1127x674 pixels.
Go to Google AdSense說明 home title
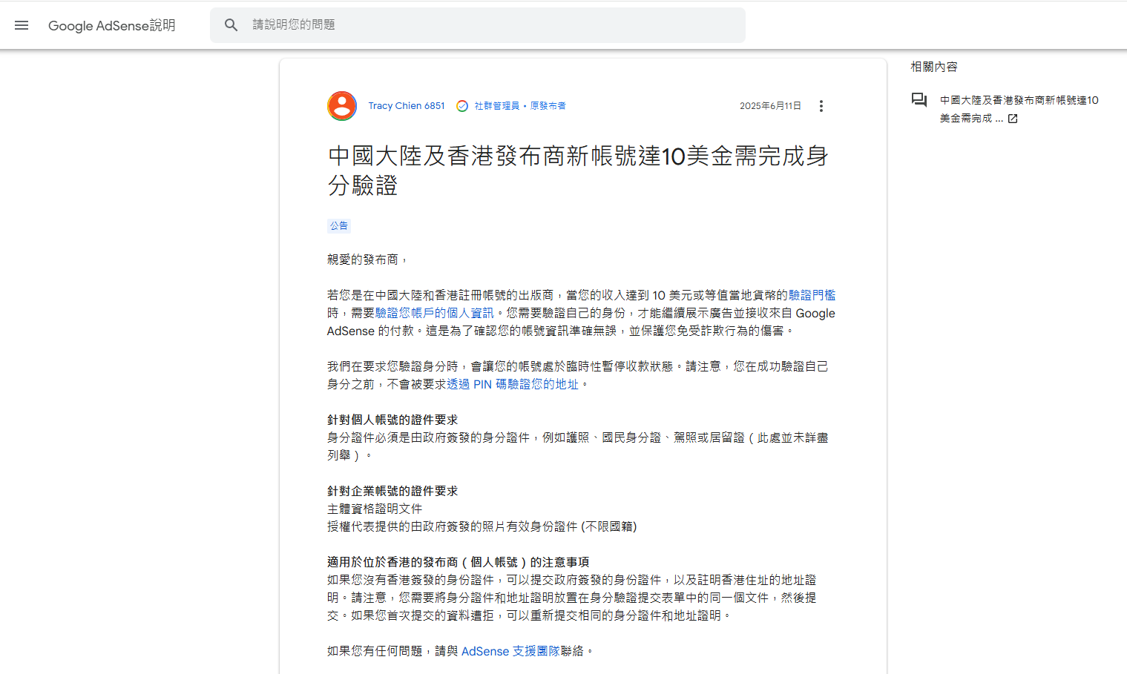(x=112, y=25)
